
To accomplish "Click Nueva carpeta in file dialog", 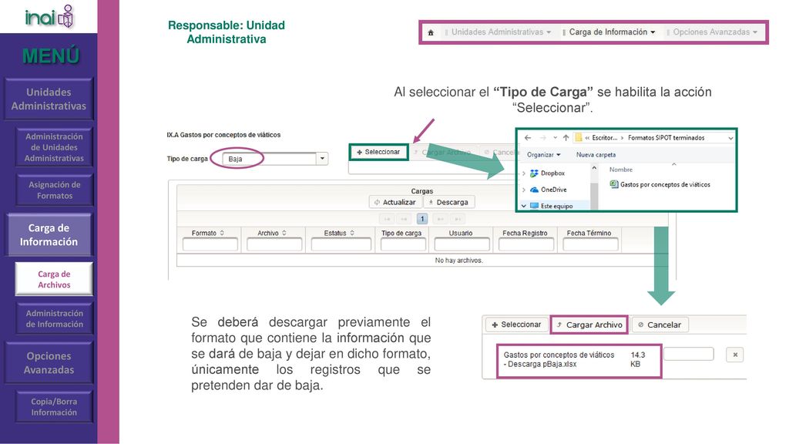I will tap(596, 154).
